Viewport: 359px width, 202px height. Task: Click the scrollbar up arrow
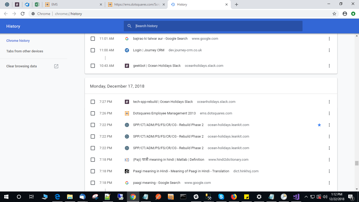[x=357, y=36]
